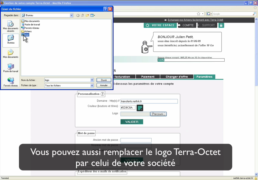Switch to the VOTRE ESPACE tab
Screen dimensions: 258x180
tap(160, 25)
